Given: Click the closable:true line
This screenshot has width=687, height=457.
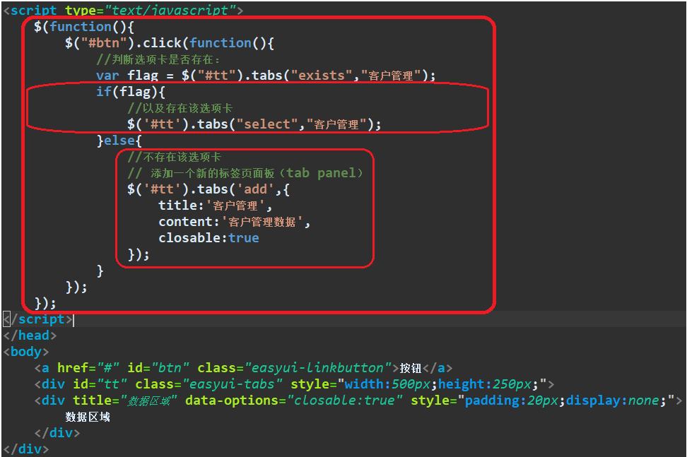Looking at the screenshot, I should (209, 238).
